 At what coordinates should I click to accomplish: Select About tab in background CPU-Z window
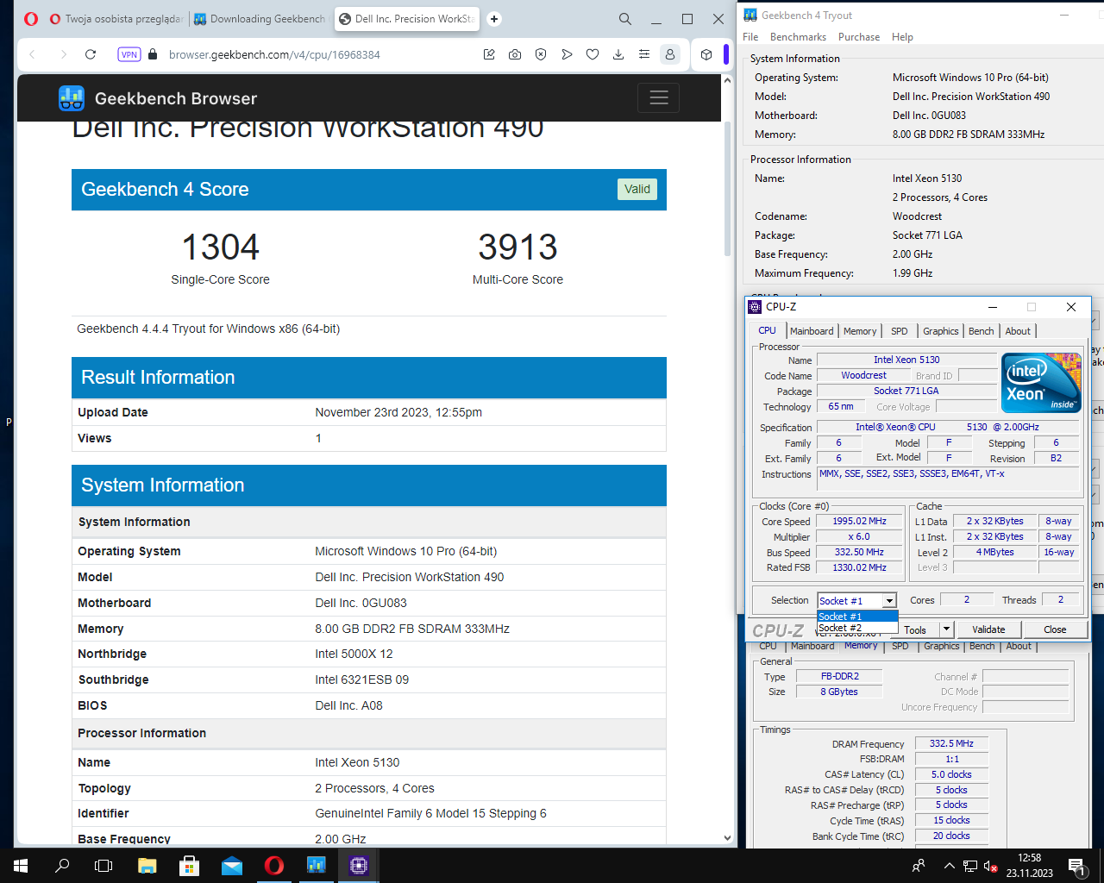1019,646
